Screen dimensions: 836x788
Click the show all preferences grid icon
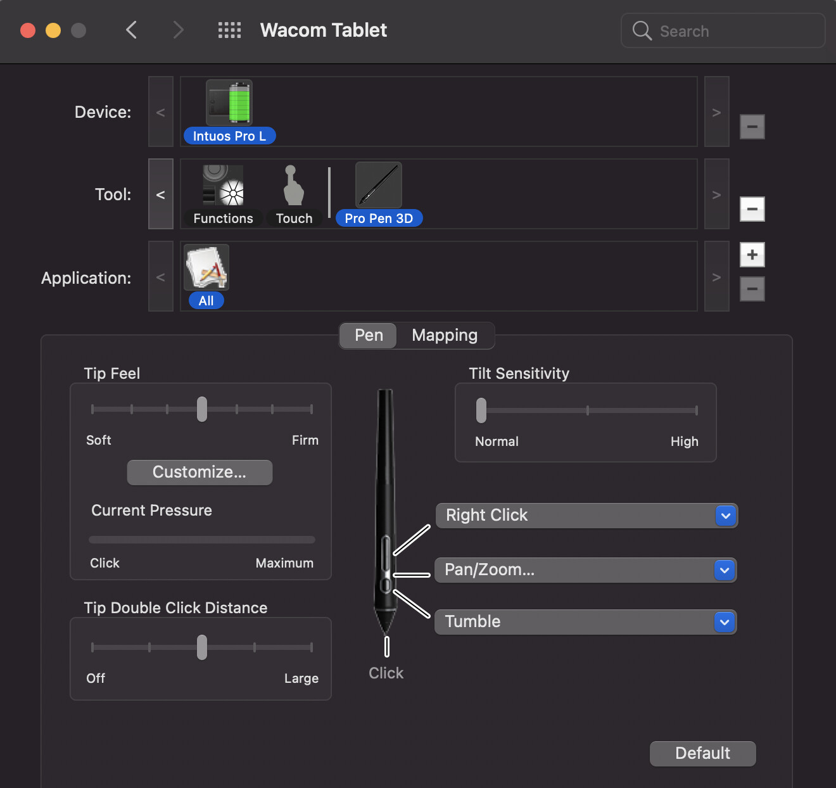click(229, 30)
